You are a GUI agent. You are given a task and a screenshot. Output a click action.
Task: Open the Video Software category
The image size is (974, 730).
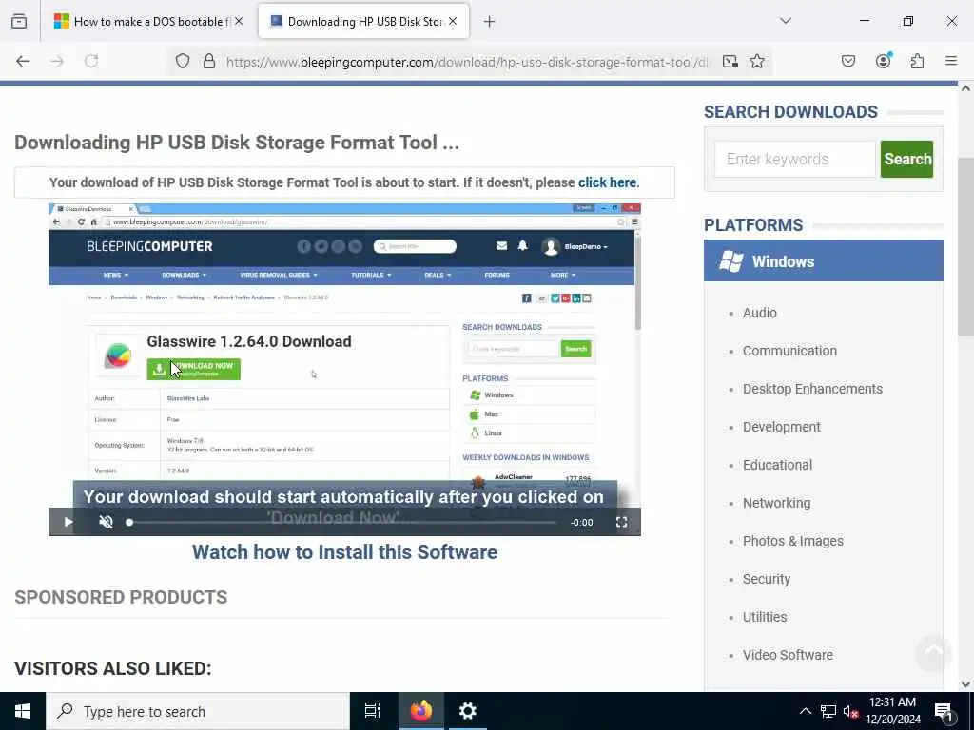788,655
